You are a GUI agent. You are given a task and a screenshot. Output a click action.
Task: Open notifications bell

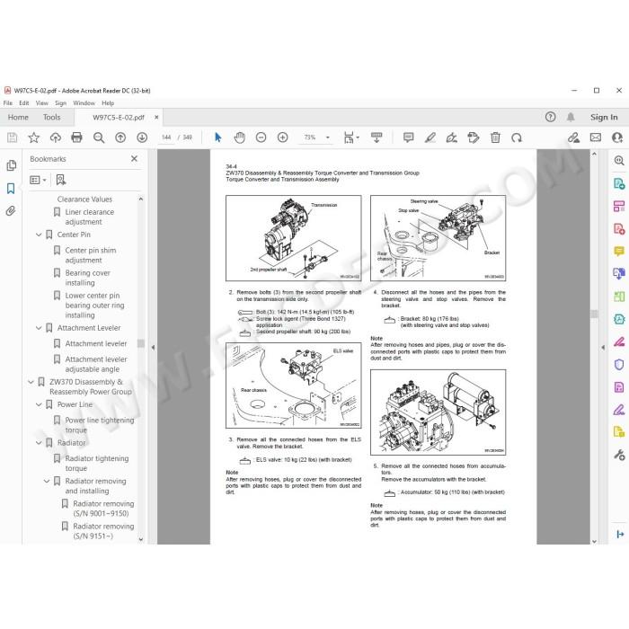571,117
